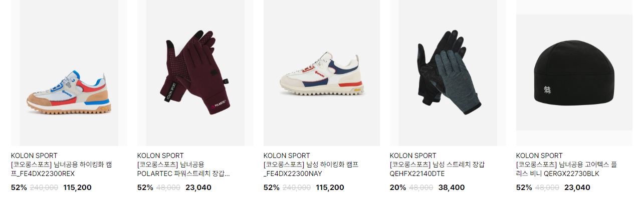Click the 20% discount label on stretch gloves
The image size is (638, 211).
[398, 187]
